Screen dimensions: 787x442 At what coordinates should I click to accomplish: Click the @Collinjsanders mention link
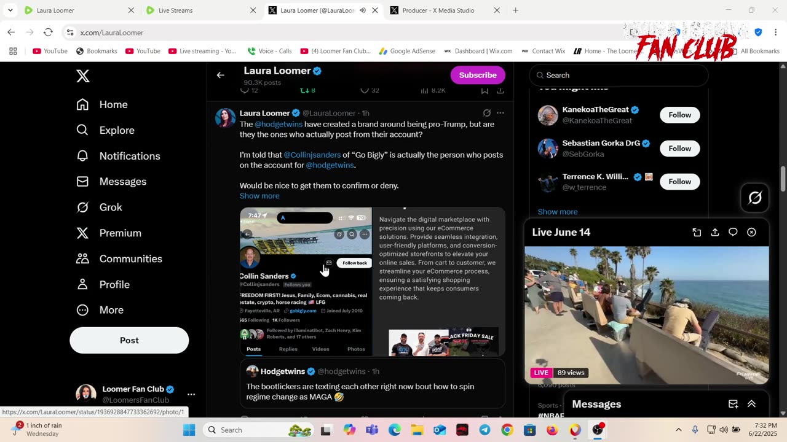point(312,155)
